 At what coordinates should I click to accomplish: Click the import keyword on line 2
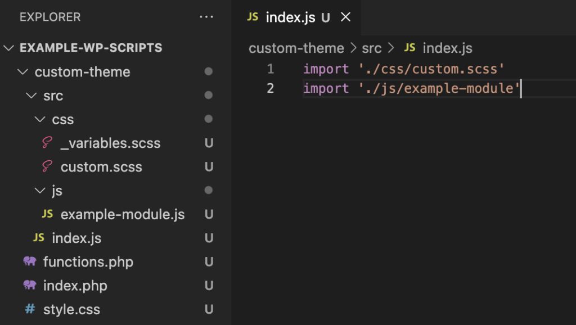326,88
